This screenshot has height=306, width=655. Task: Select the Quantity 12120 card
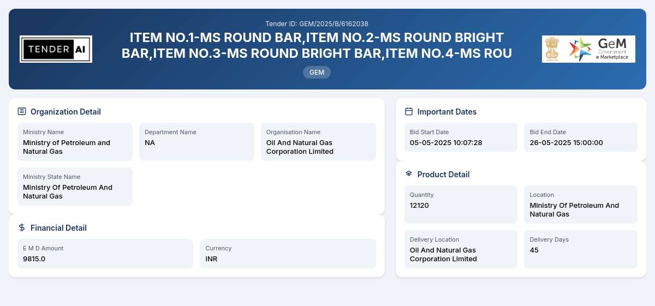click(461, 205)
